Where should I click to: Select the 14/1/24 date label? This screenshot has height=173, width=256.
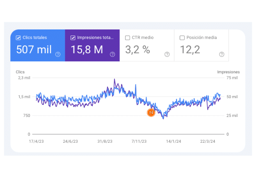(x=174, y=142)
